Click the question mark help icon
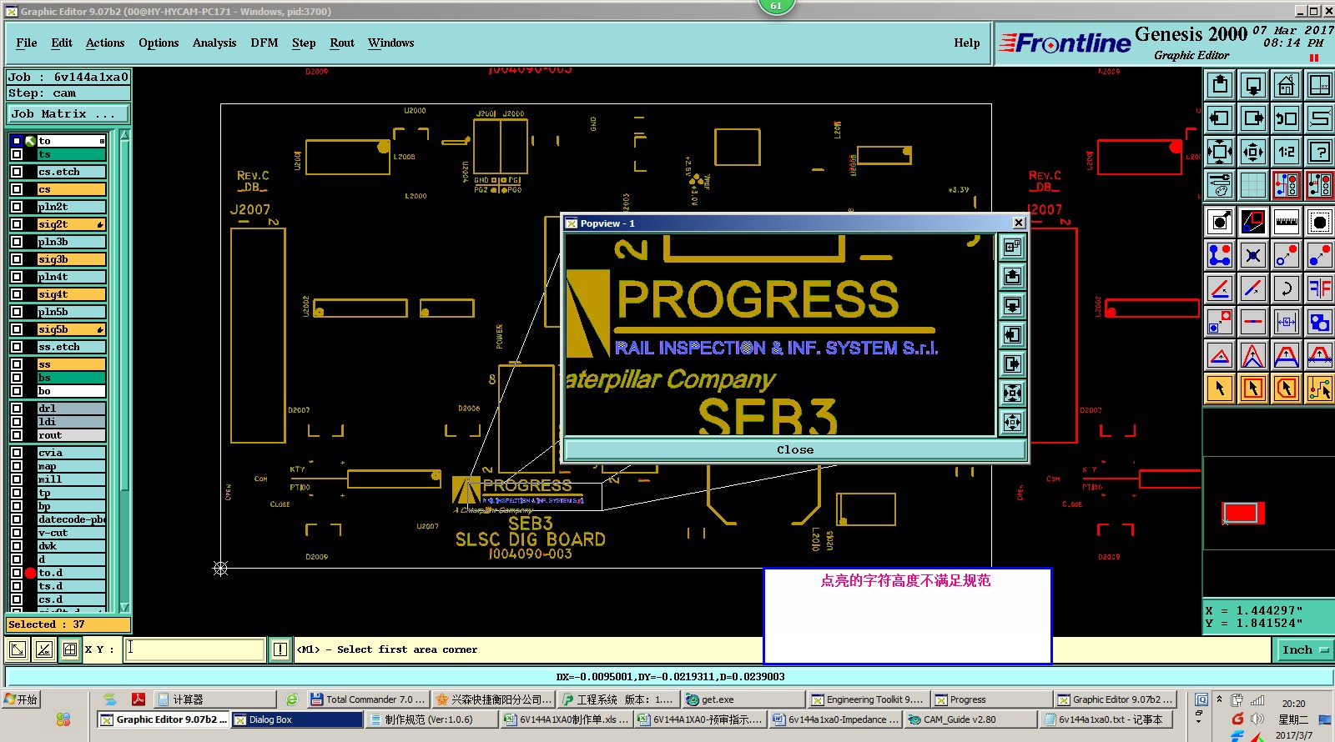The width and height of the screenshot is (1335, 742). tap(1320, 152)
